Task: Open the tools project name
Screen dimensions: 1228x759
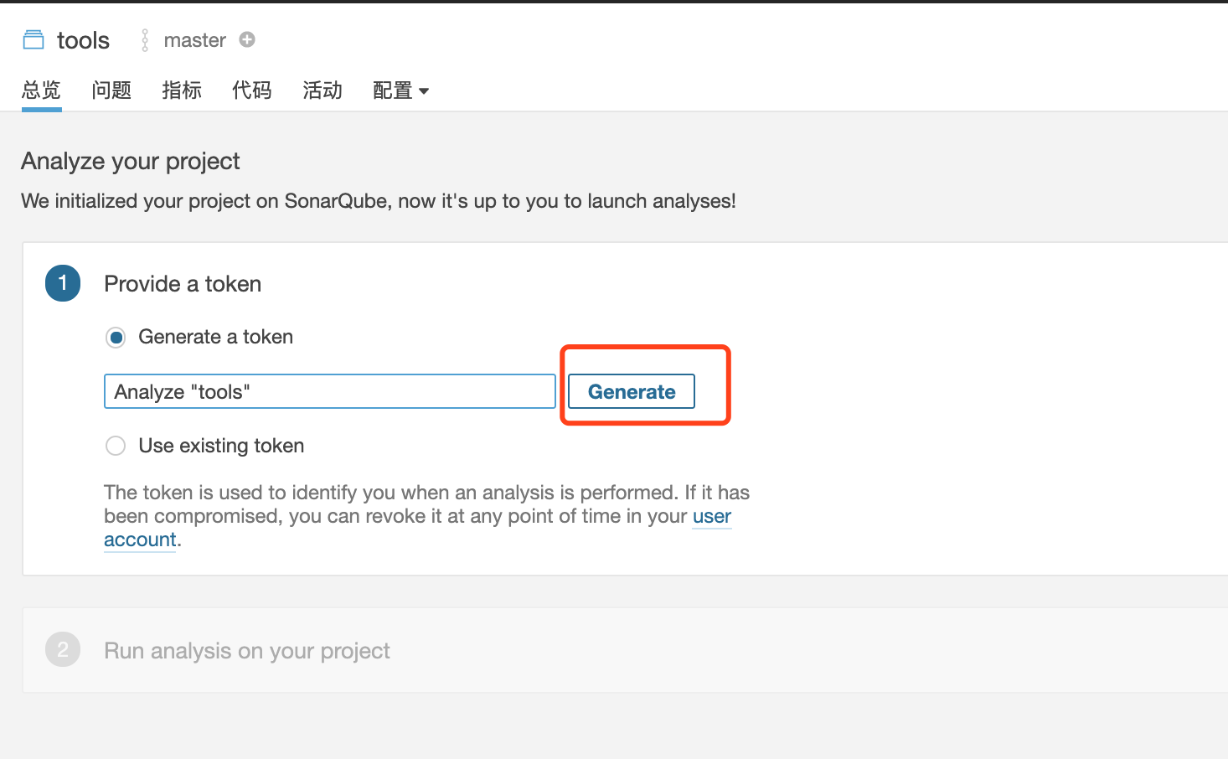Action: pyautogui.click(x=83, y=40)
